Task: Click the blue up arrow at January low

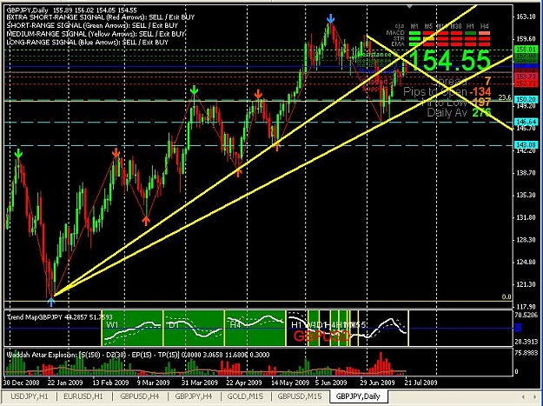Action: point(51,302)
